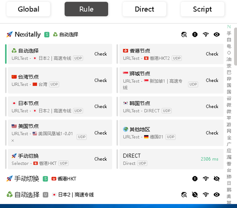Expand the 自动选择 proxy group header
The height and width of the screenshot is (208, 237).
coord(26,195)
